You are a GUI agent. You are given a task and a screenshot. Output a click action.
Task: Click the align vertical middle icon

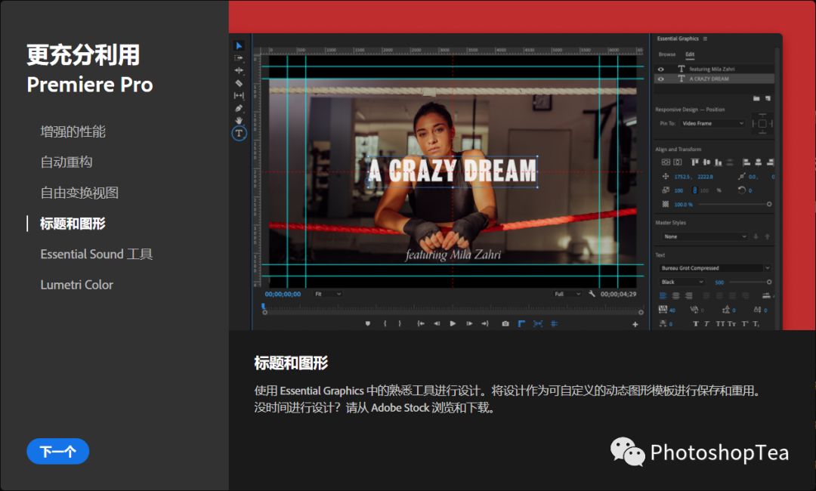(706, 162)
